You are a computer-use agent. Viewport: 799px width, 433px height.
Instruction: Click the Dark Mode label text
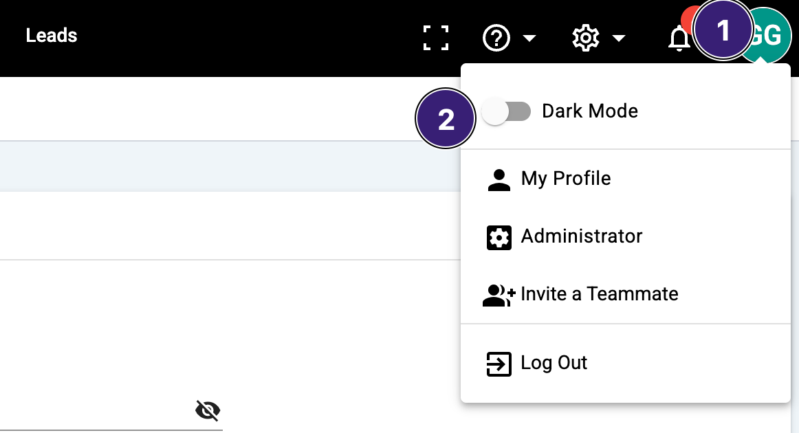point(590,111)
